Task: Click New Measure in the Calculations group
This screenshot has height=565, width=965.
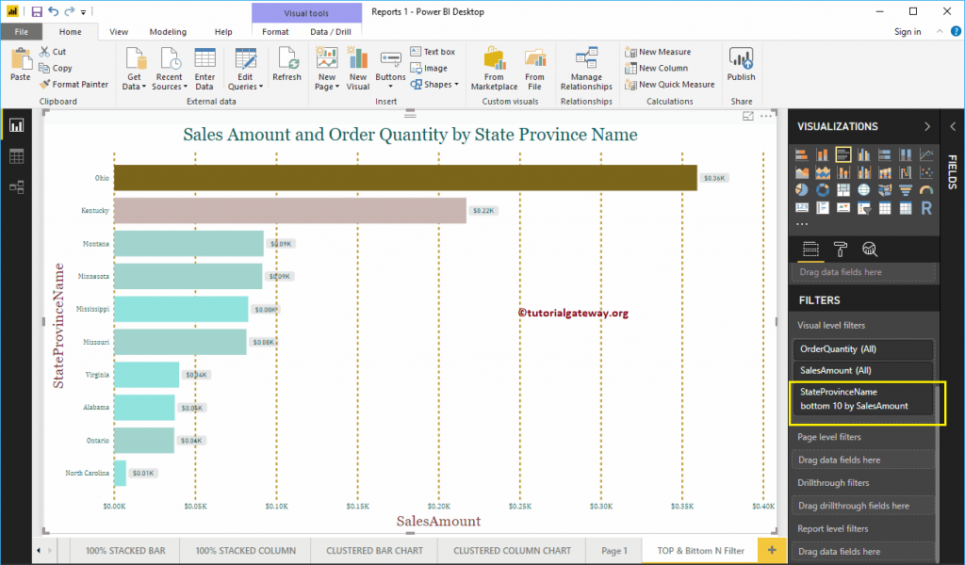Action: click(662, 52)
